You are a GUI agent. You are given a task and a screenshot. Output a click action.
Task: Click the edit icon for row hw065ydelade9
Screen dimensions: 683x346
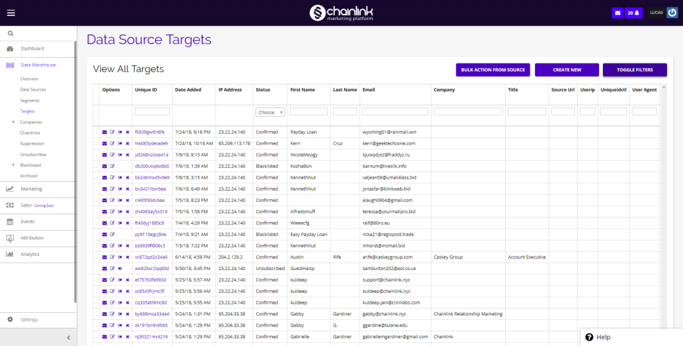pos(112,143)
